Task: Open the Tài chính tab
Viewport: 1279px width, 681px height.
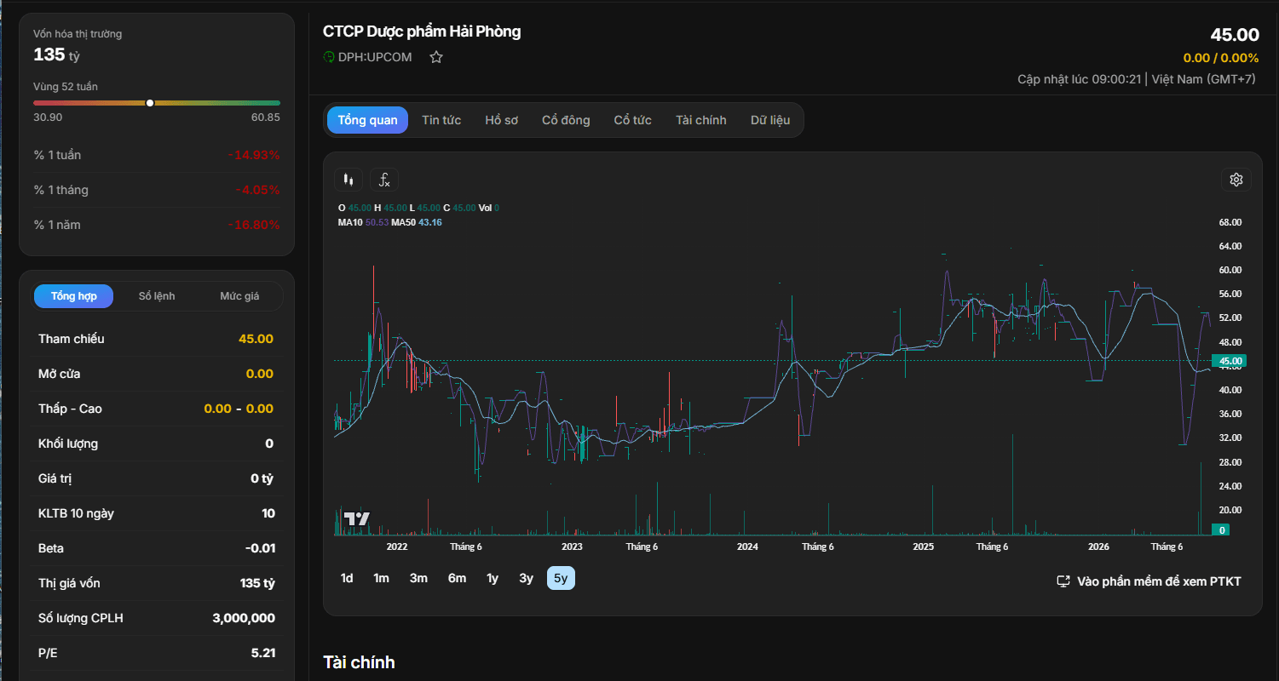Action: coord(701,120)
